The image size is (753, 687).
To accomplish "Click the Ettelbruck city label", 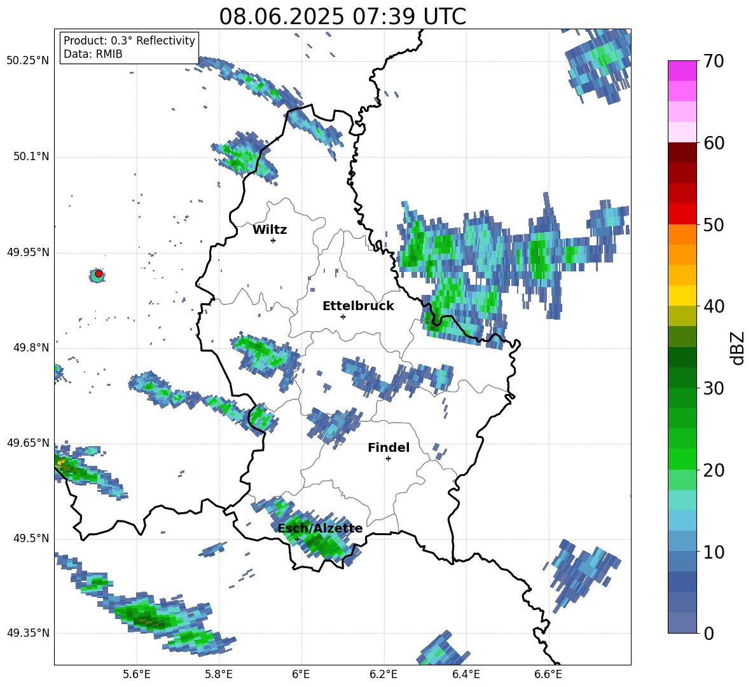I will click(x=358, y=306).
